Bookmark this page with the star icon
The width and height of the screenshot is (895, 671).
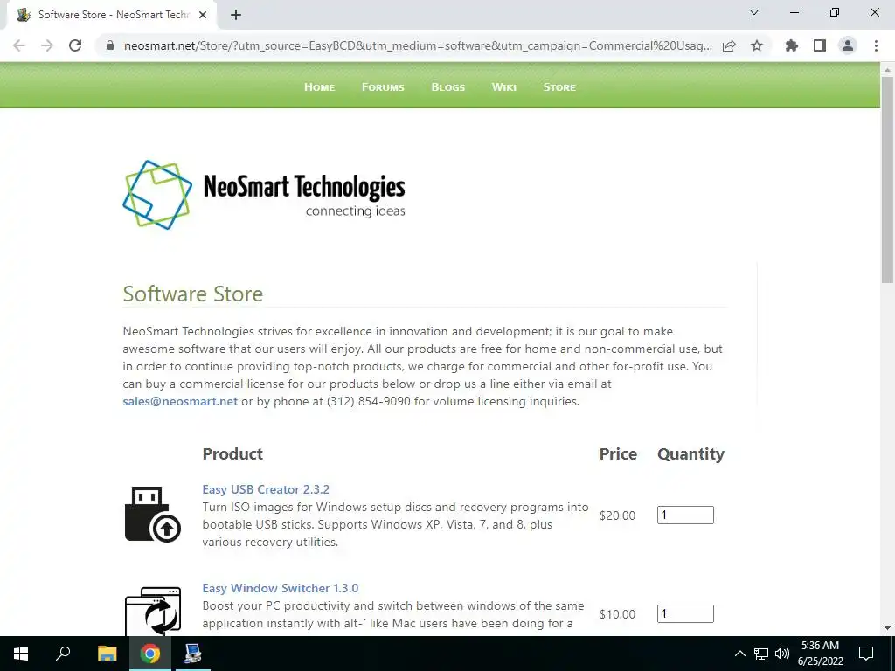point(757,45)
